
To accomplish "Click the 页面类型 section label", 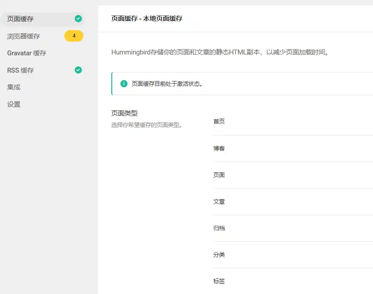I will [124, 113].
